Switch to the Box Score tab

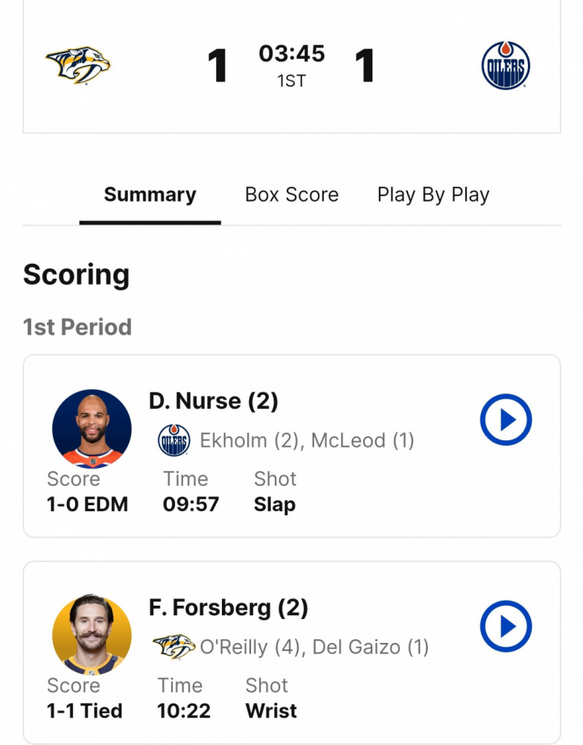292,194
